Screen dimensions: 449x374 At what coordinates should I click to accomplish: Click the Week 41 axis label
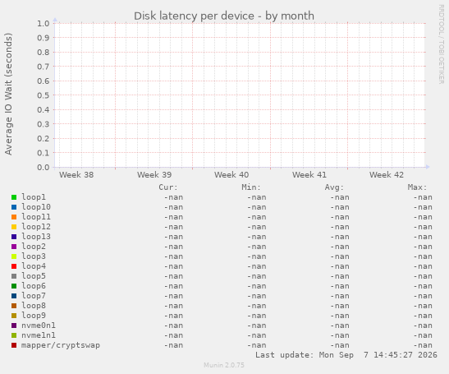tap(309, 174)
